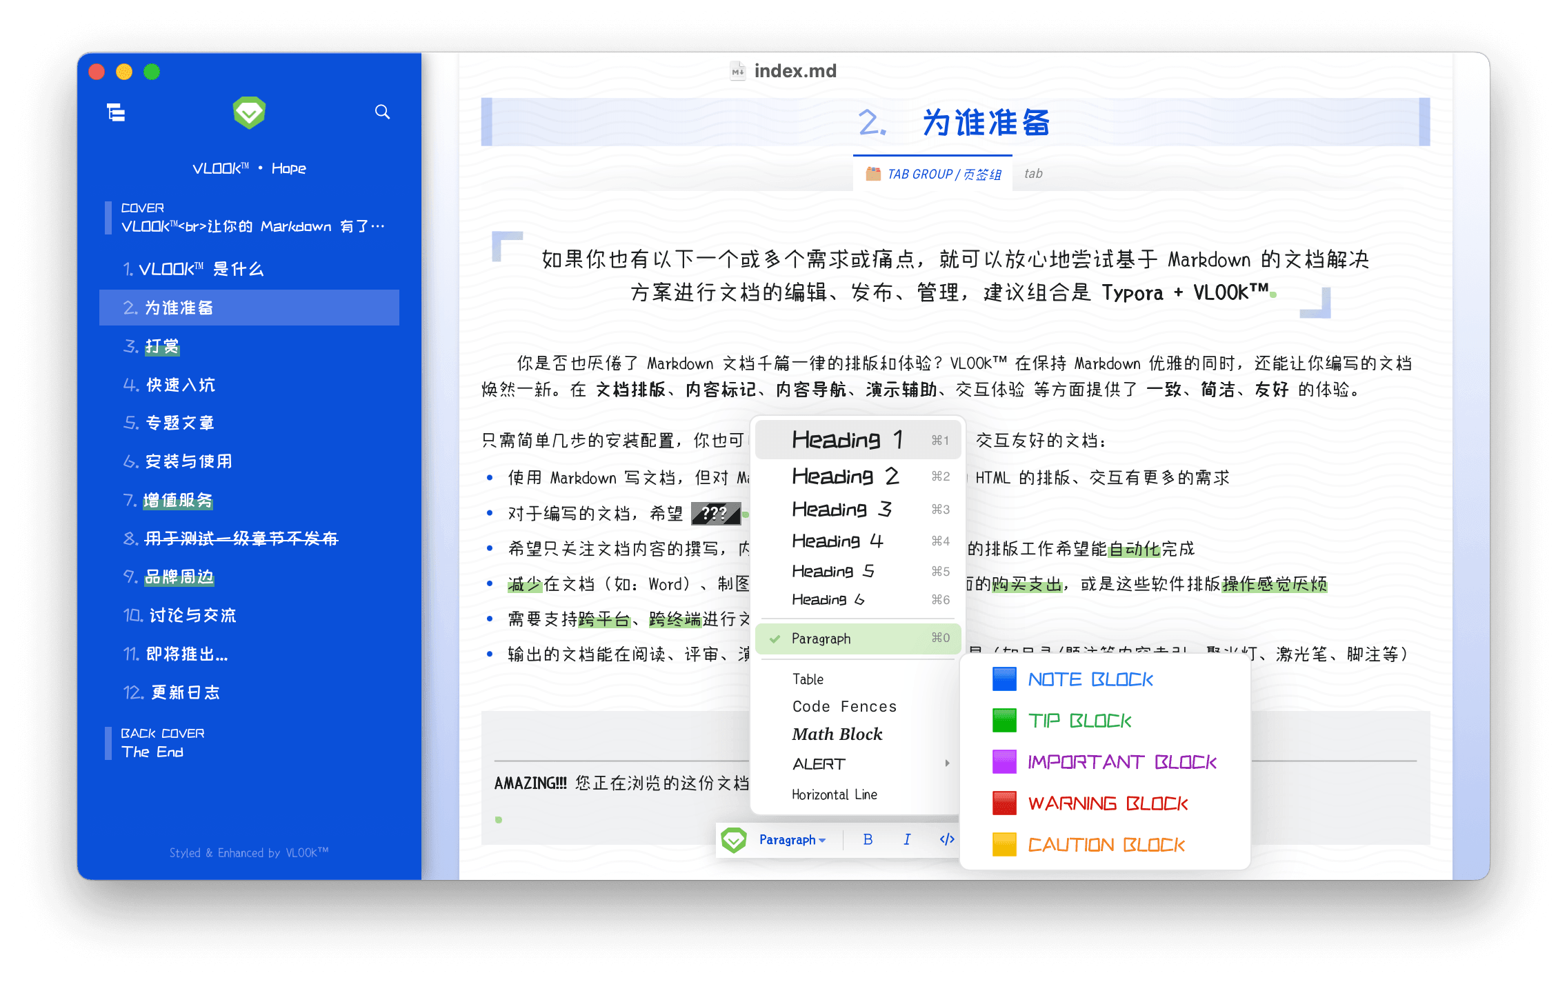The height and width of the screenshot is (982, 1567).
Task: Open struck-through chapter 8 entry
Action: (x=249, y=539)
